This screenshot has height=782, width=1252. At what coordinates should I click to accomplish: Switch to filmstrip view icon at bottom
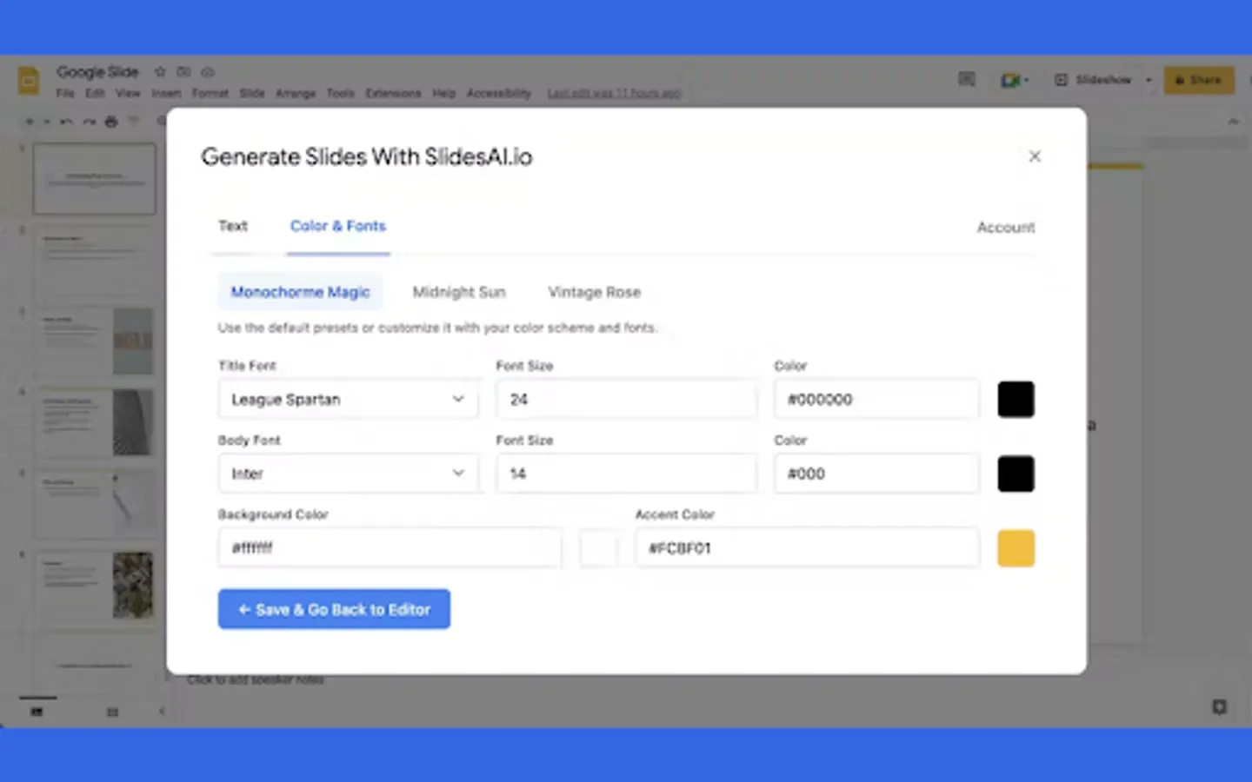click(37, 712)
